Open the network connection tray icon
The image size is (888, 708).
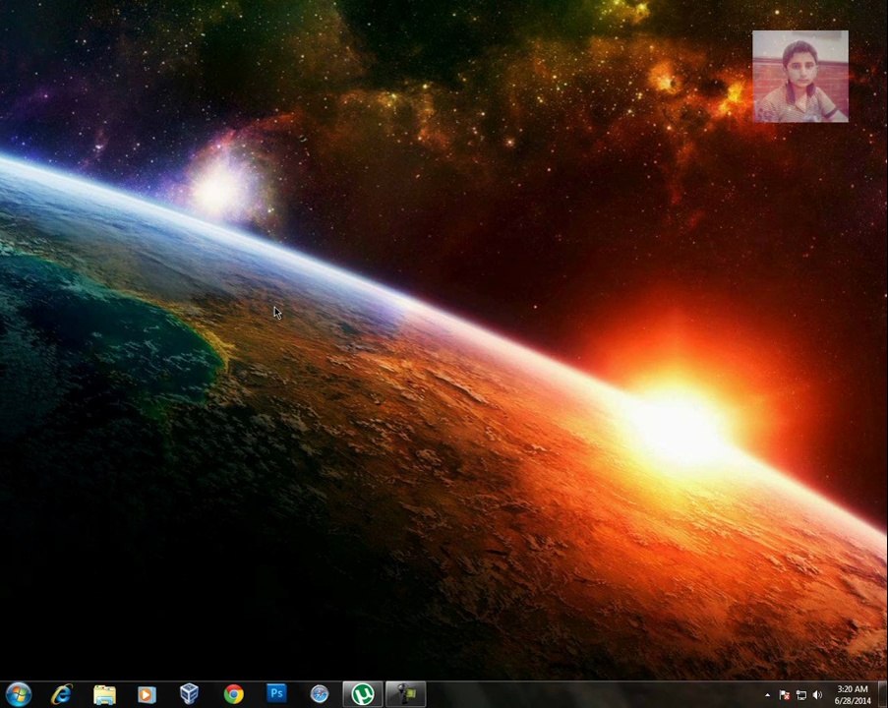[800, 695]
